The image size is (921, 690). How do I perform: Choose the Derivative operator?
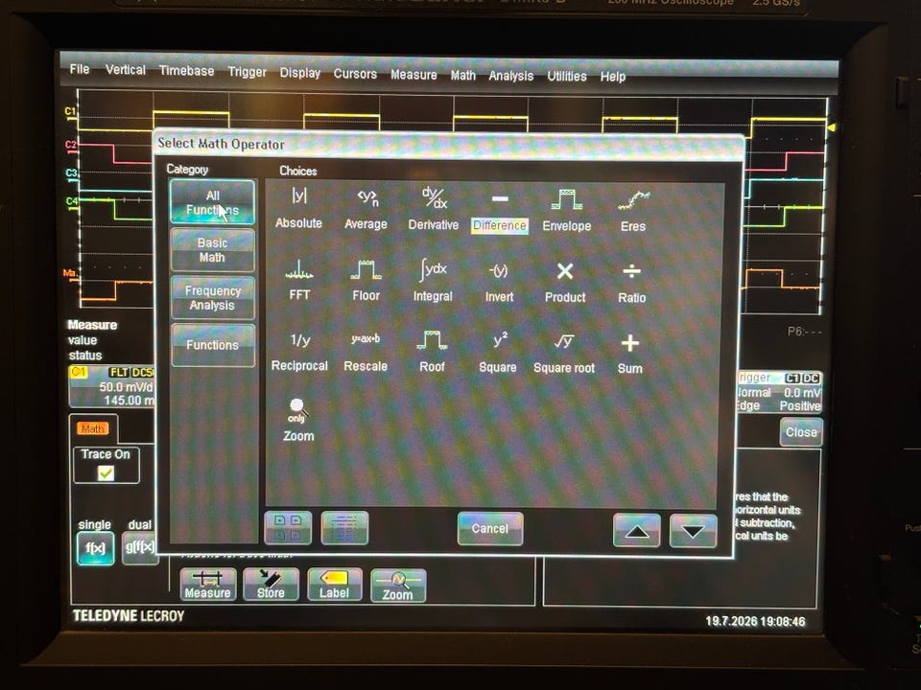click(x=434, y=208)
